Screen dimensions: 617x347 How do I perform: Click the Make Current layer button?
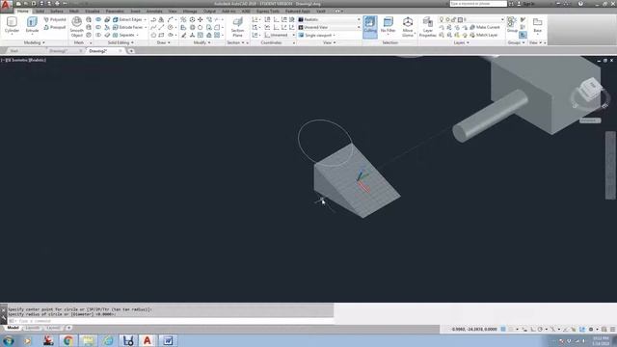pos(485,27)
